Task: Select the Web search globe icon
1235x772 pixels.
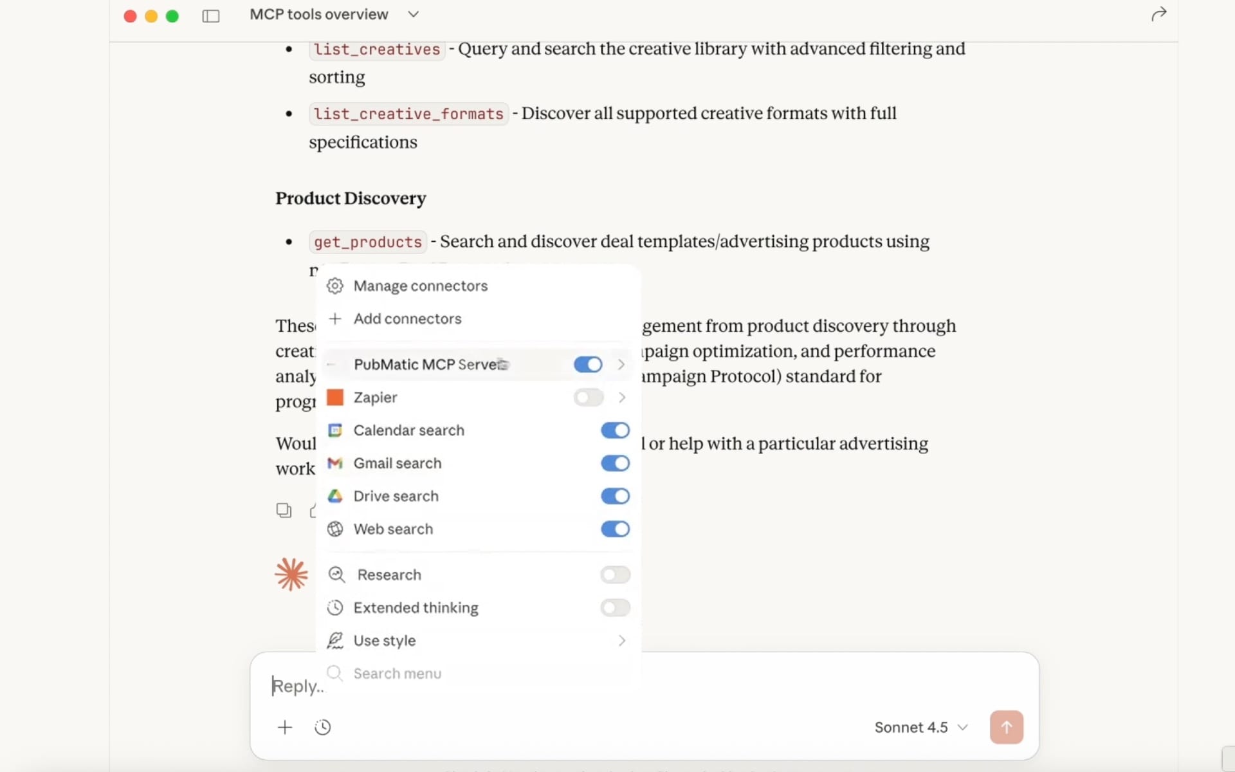Action: (335, 529)
